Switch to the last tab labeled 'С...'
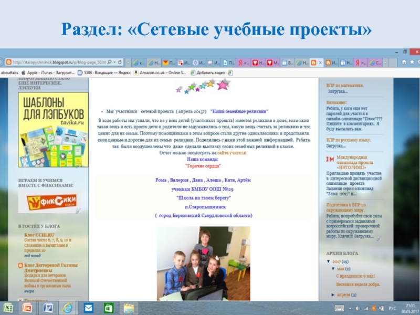Screen dimensions: 420x315 pyautogui.click(x=375, y=62)
